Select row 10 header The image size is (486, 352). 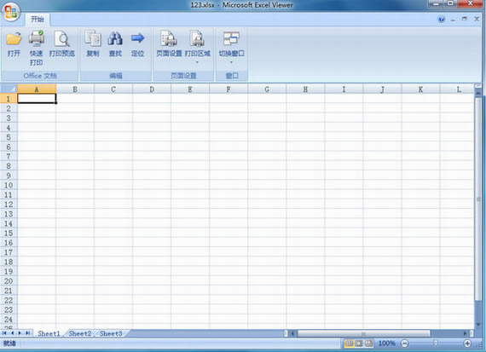[x=9, y=185]
